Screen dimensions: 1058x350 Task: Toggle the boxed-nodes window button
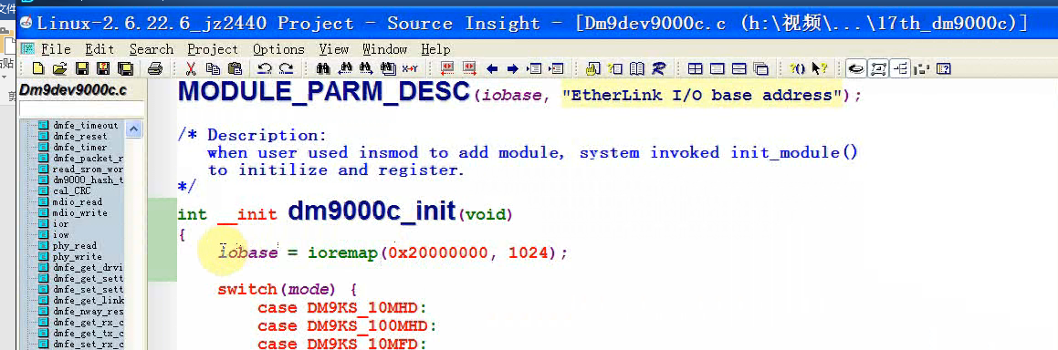(x=878, y=68)
